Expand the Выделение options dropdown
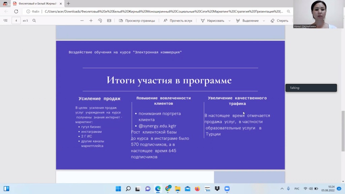This screenshot has width=345, height=194. click(x=264, y=21)
